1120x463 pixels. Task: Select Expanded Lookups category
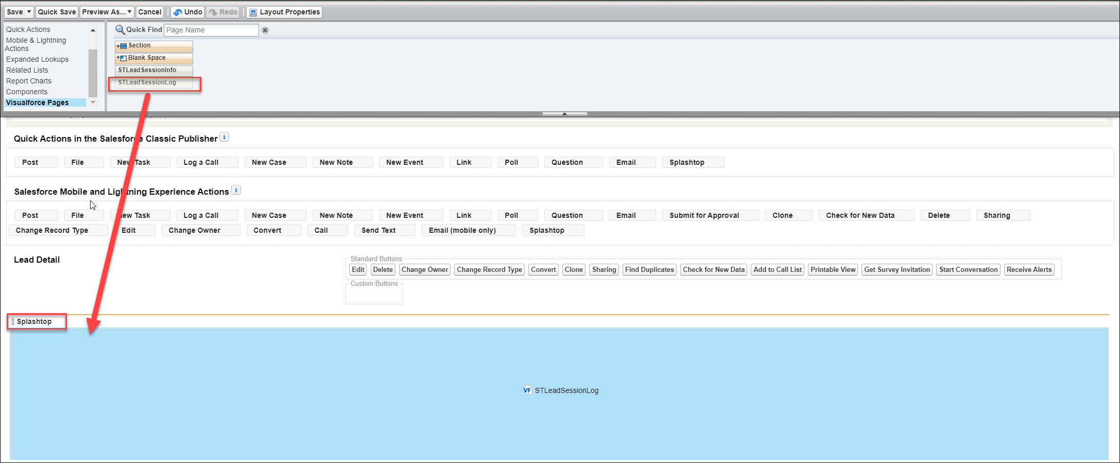[37, 59]
